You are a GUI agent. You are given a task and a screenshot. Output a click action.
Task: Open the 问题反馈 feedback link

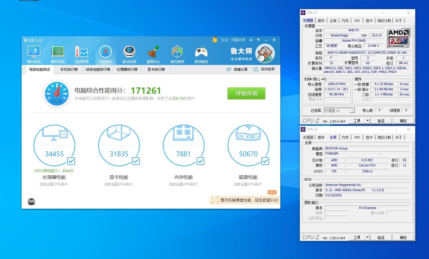pos(238,40)
